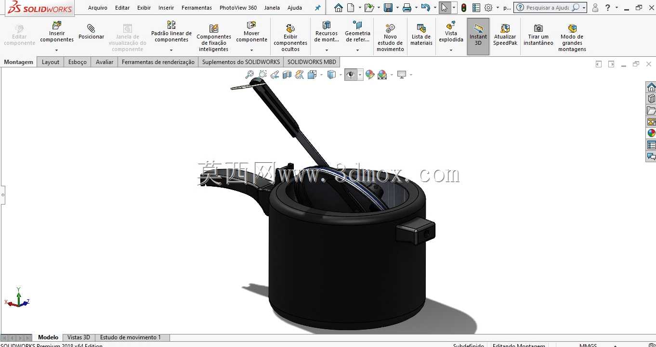Viewport: 656px width, 347px height.
Task: Click Dynamic Annotation Views icon
Action: click(x=300, y=75)
